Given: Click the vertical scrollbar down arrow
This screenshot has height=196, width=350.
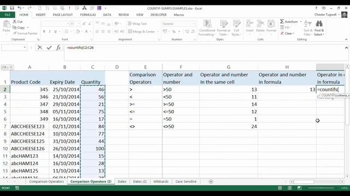Looking at the screenshot, I should pyautogui.click(x=347, y=176).
